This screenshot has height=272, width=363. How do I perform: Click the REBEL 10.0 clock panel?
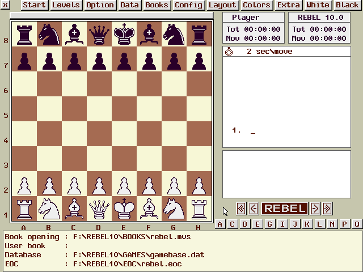[x=319, y=28]
